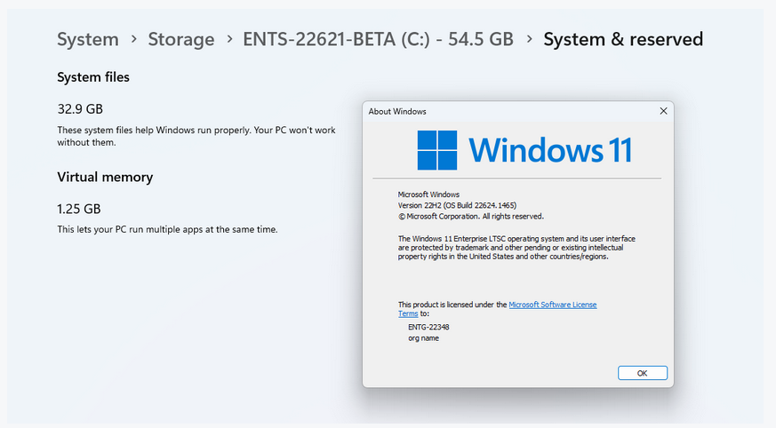The height and width of the screenshot is (428, 776).
Task: Click the chevron after Storage breadcrumb
Action: pos(229,39)
